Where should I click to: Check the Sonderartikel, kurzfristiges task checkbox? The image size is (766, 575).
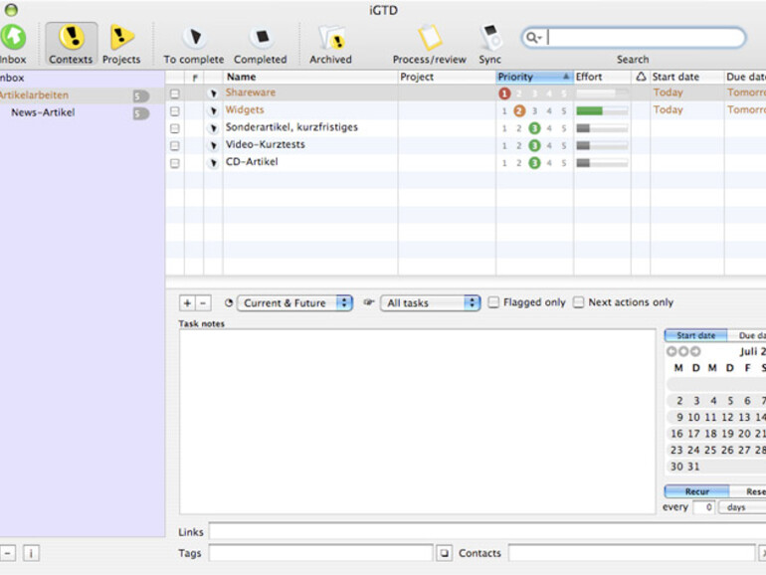pyautogui.click(x=175, y=128)
